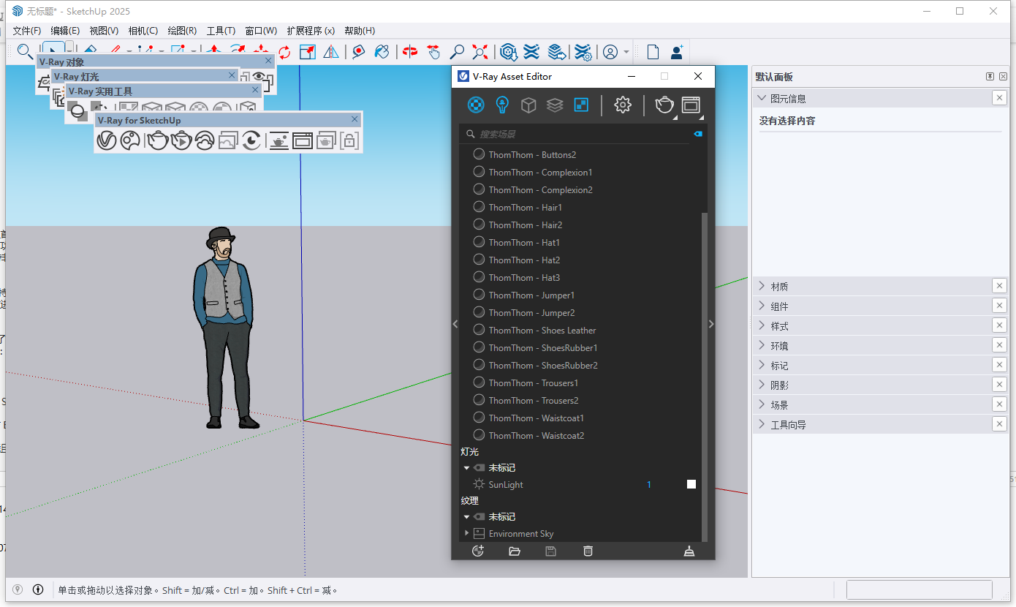Clean the scene with the broom icon
1016x607 pixels.
click(688, 551)
